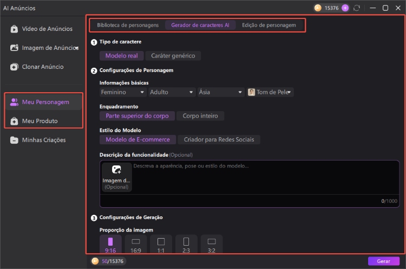The height and width of the screenshot is (269, 406).
Task: Pick Criador para Redes Sociais style
Action: coord(219,139)
